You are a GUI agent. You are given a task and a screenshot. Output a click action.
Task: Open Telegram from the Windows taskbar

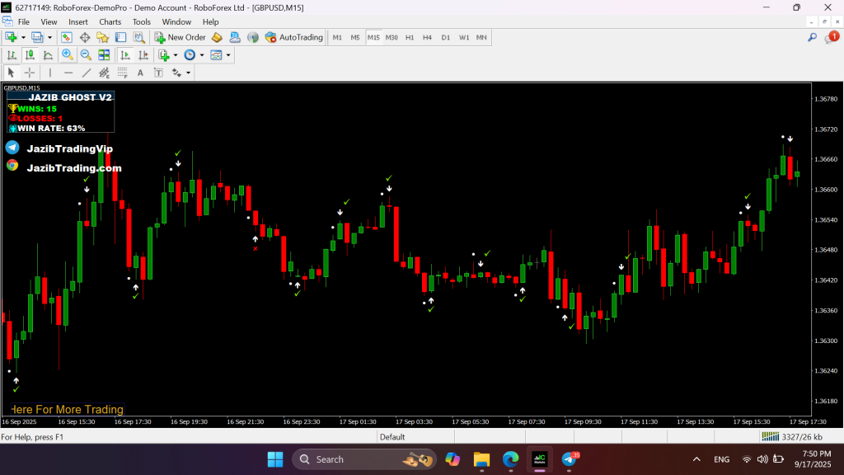[x=569, y=459]
